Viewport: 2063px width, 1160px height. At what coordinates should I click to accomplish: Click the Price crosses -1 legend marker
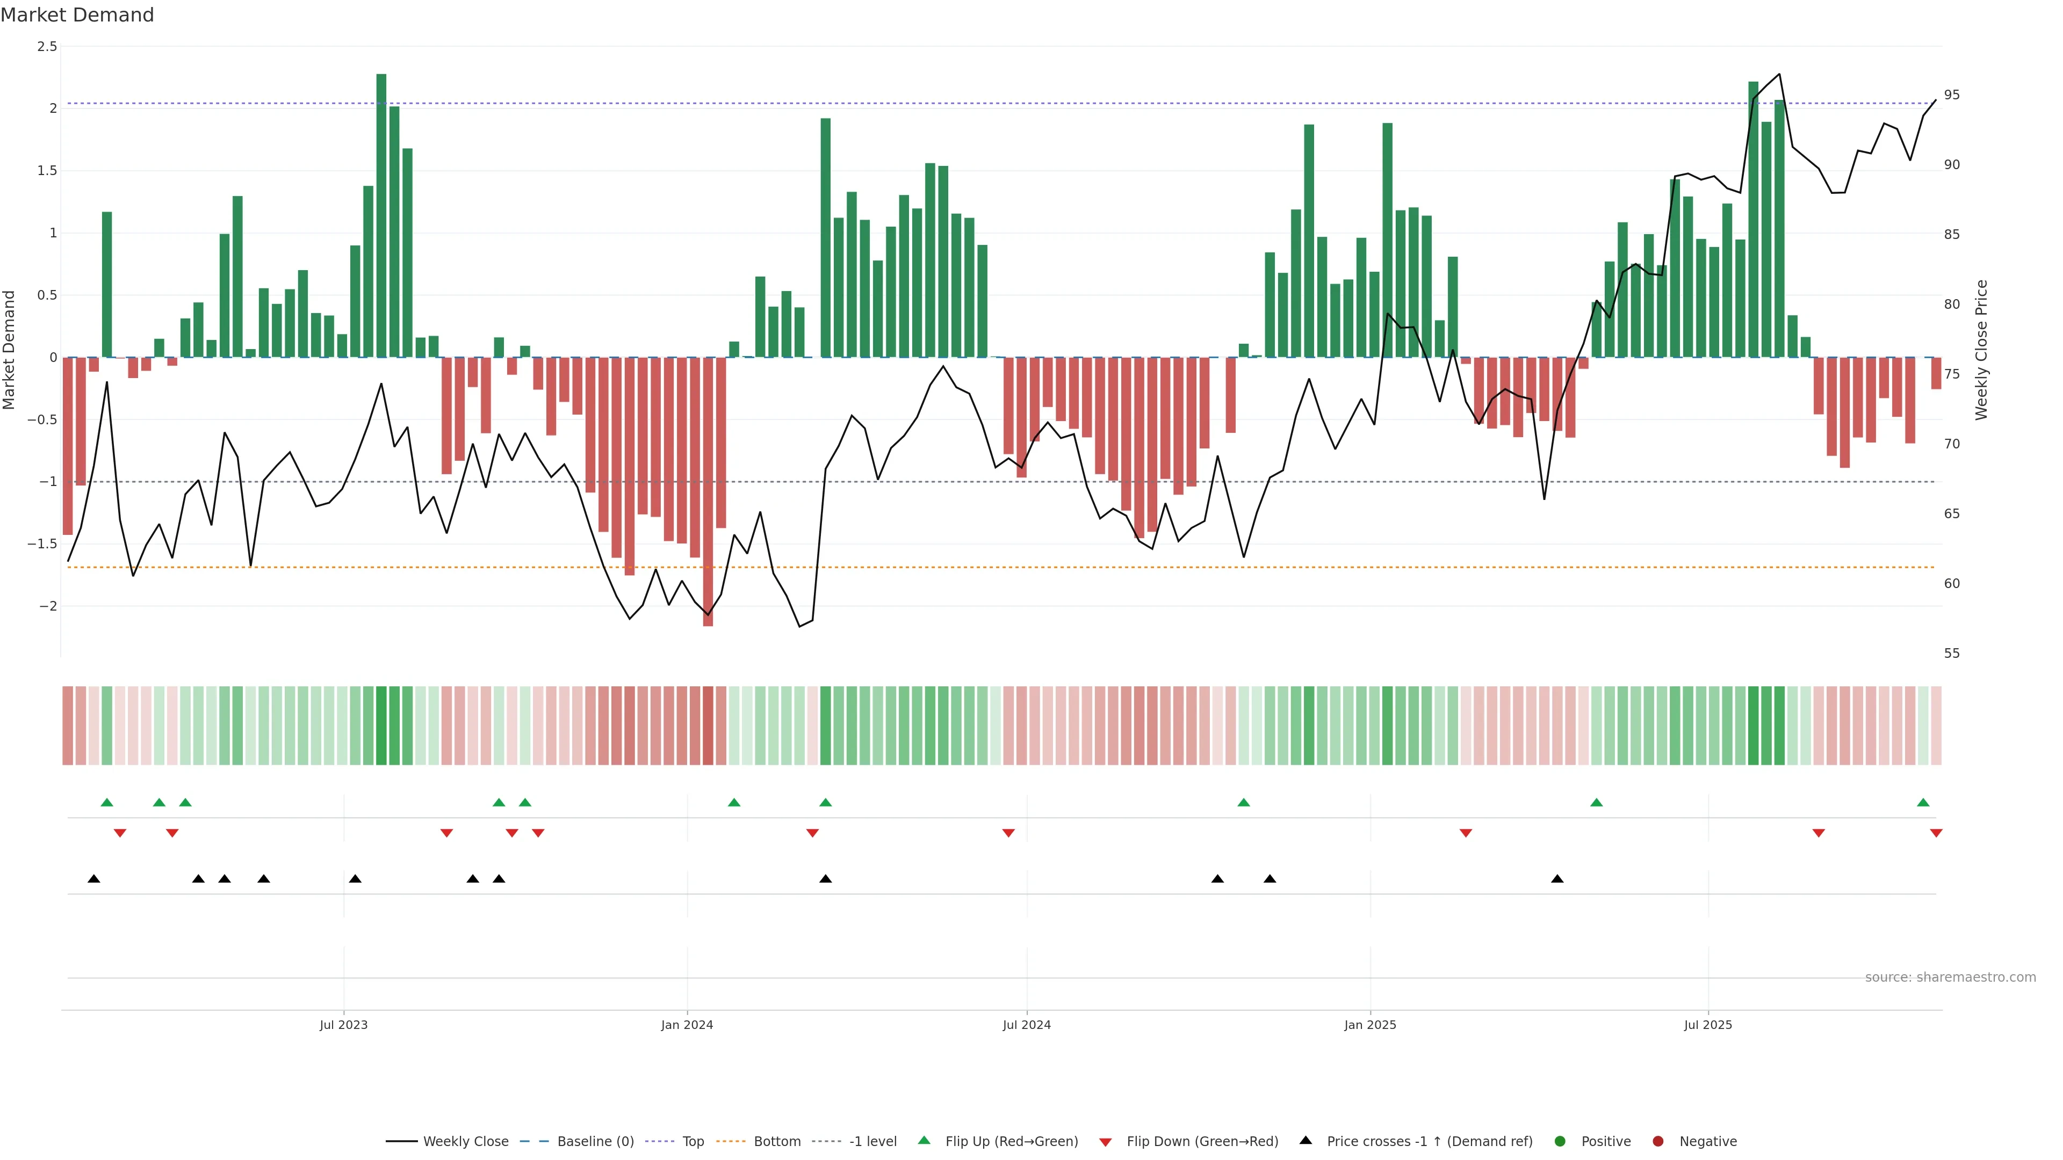1305,1140
